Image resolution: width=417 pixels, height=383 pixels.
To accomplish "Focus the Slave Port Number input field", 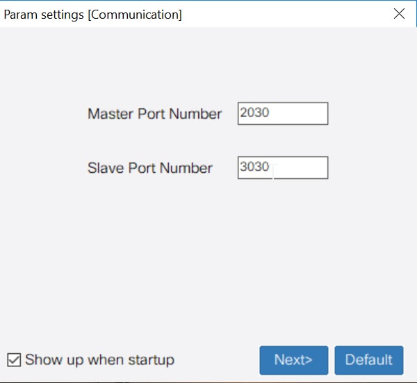I will point(283,167).
